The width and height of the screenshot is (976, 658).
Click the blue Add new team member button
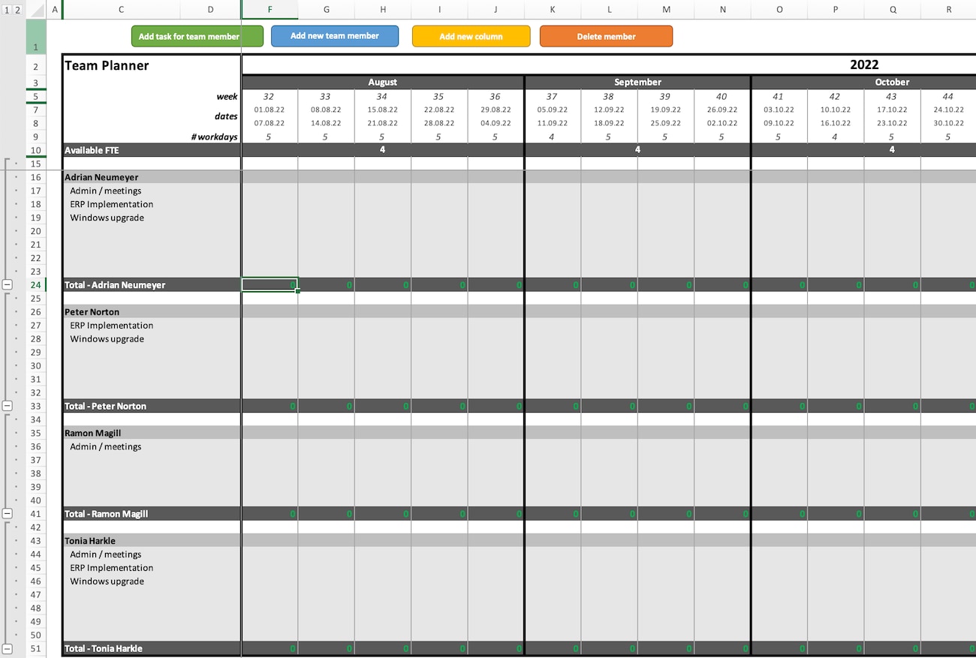pyautogui.click(x=334, y=36)
